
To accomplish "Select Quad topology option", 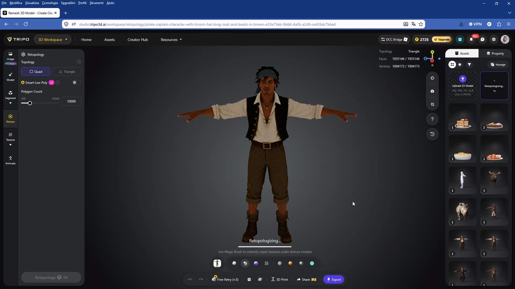I will click(36, 71).
